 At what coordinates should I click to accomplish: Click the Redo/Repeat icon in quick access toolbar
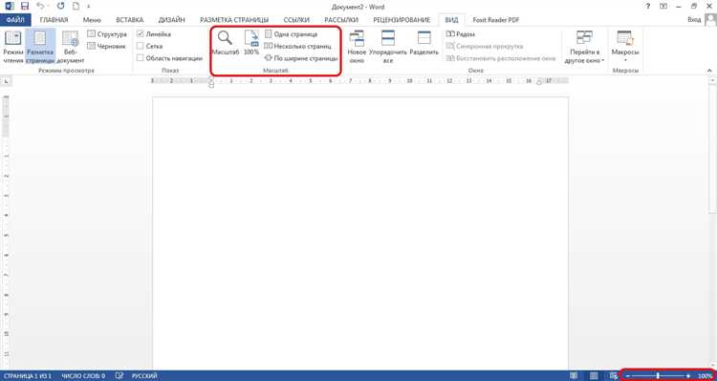[x=61, y=7]
